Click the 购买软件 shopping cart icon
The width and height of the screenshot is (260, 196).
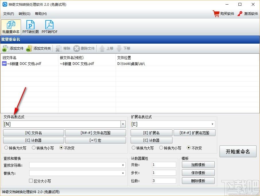216,13
